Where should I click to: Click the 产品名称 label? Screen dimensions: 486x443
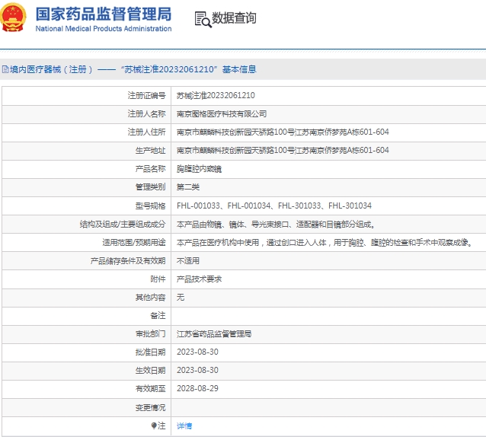pos(150,169)
